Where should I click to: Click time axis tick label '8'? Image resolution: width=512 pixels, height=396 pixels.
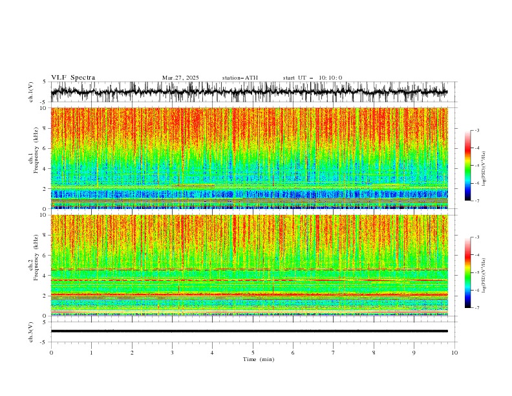pos(374,353)
